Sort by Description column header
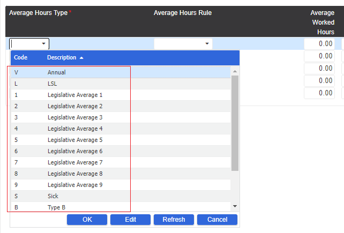Image resolution: width=344 pixels, height=233 pixels. tap(62, 57)
